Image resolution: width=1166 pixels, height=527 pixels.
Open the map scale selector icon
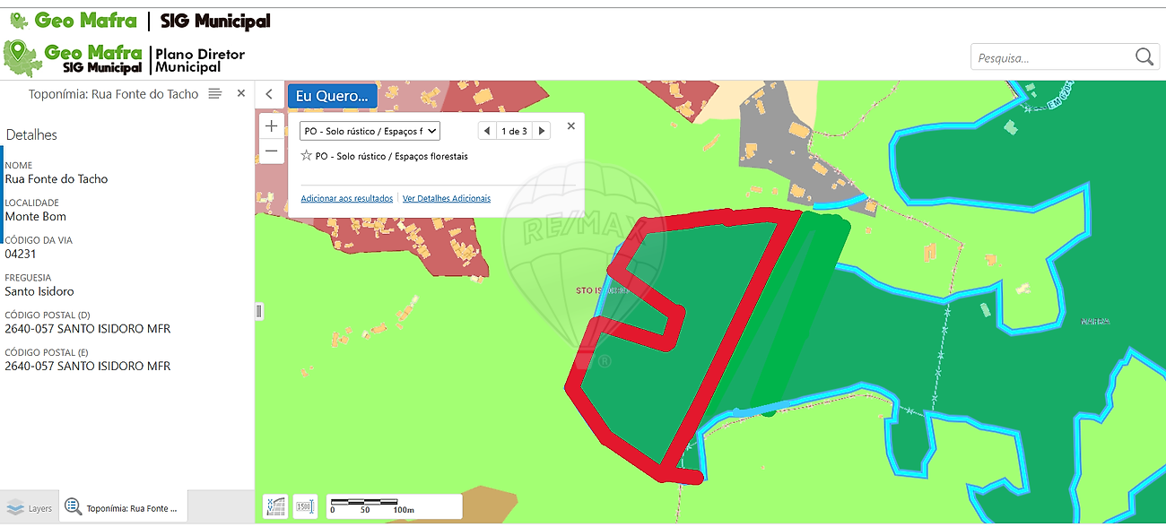click(305, 506)
